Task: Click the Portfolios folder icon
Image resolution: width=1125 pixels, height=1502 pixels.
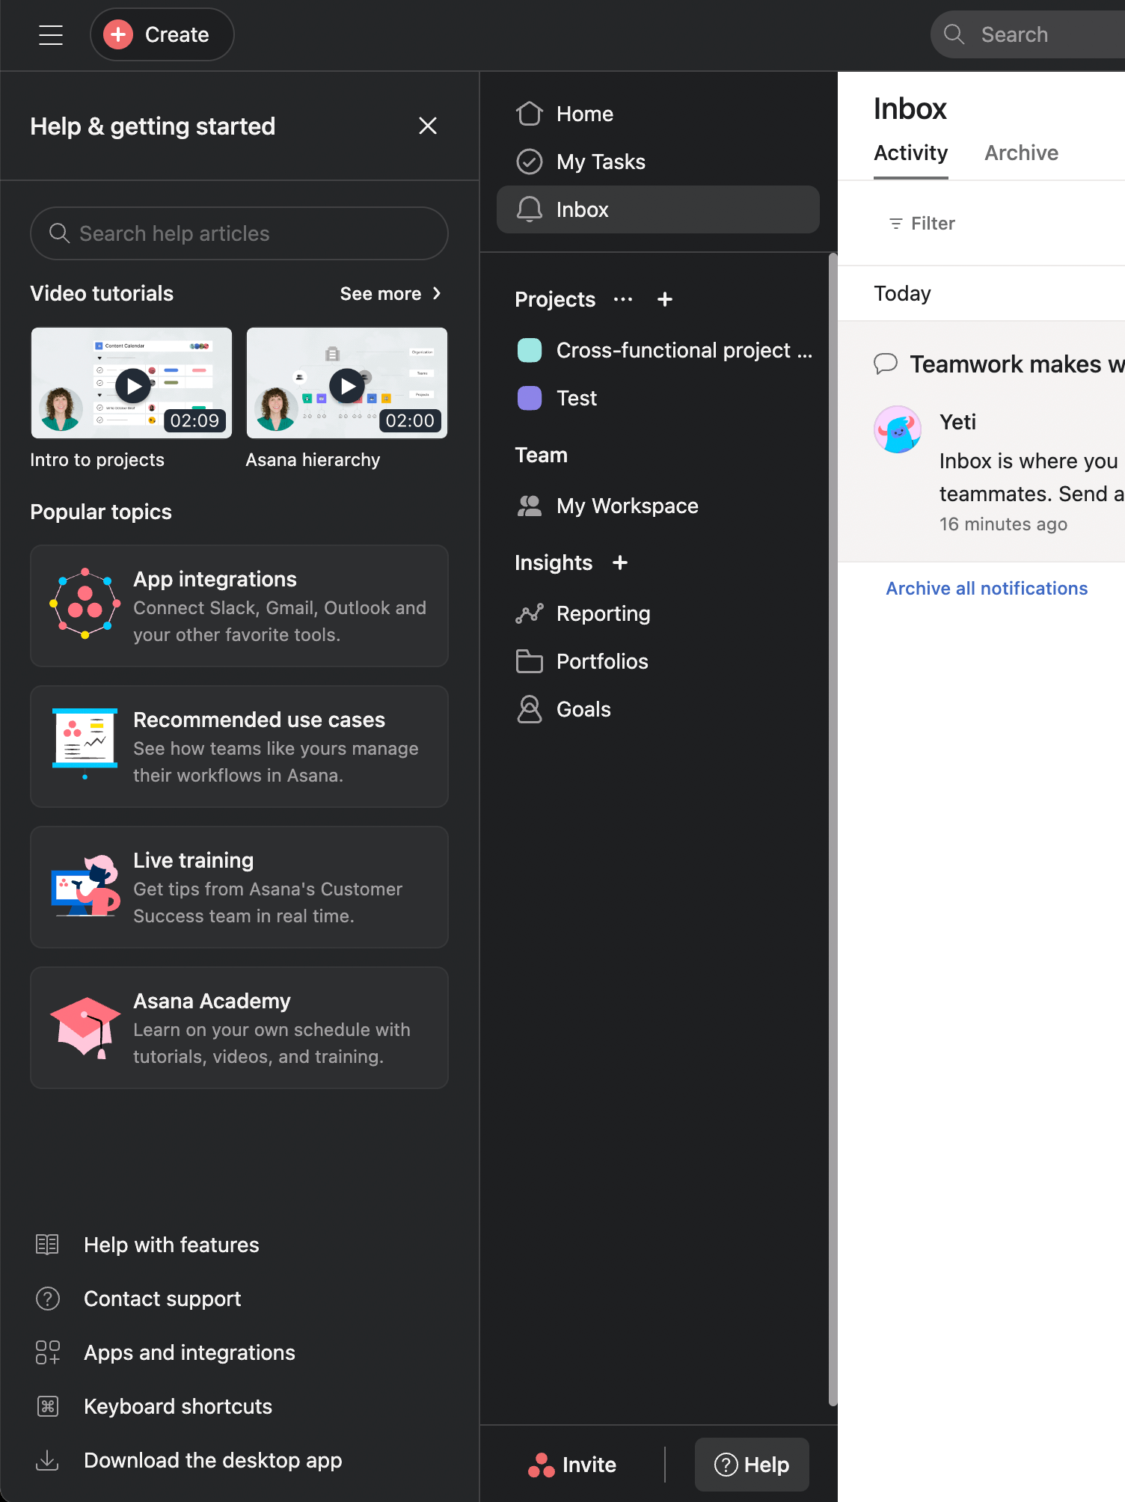Action: [x=530, y=661]
